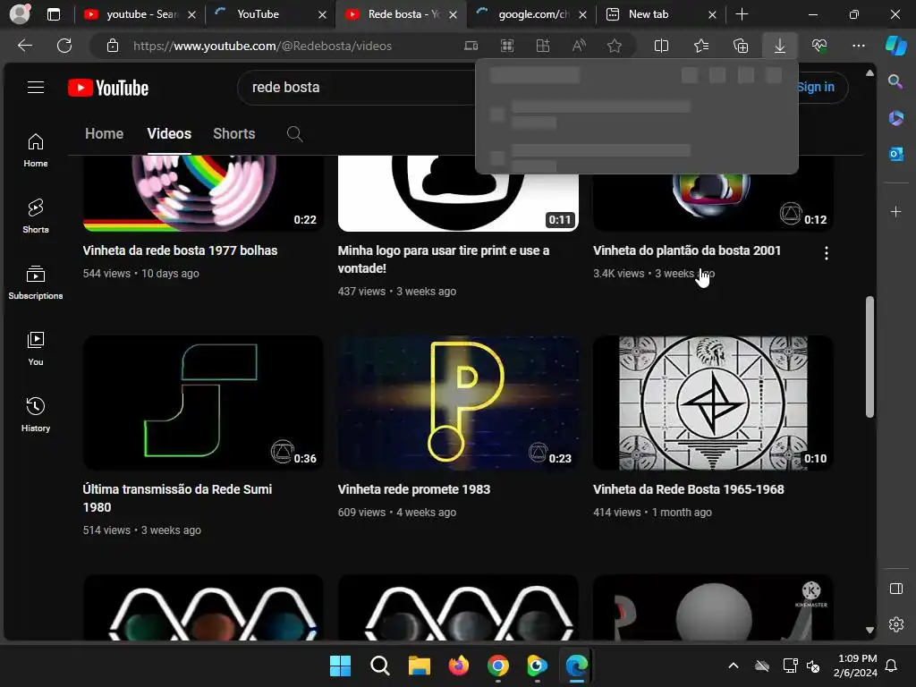The height and width of the screenshot is (687, 916).
Task: Launch Firefox from taskbar
Action: point(459,666)
